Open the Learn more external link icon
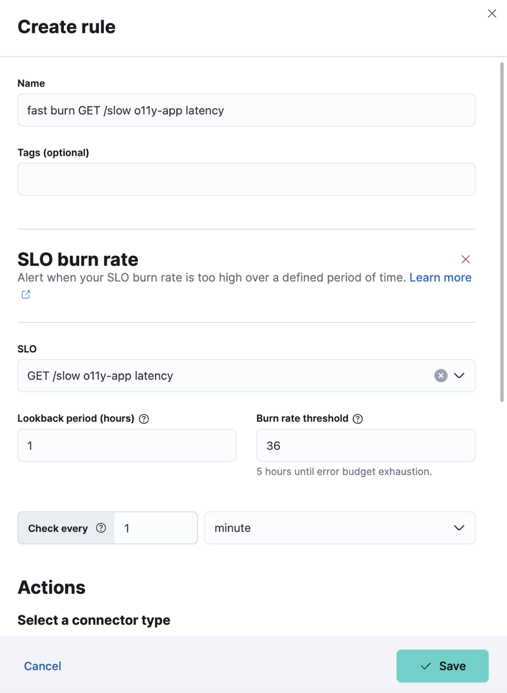Image resolution: width=507 pixels, height=693 pixels. pyautogui.click(x=25, y=294)
